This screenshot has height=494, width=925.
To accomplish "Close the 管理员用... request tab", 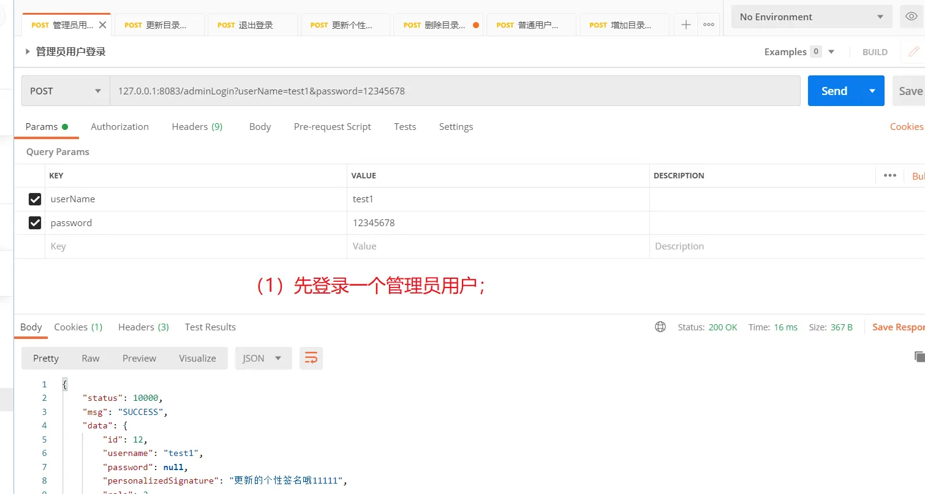I will click(102, 25).
